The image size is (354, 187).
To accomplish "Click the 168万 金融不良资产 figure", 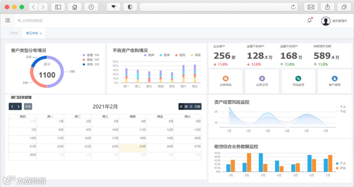I will (x=291, y=56).
